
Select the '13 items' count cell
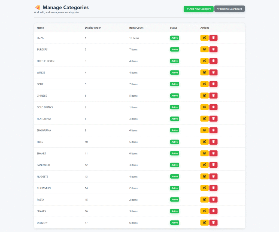(134, 38)
